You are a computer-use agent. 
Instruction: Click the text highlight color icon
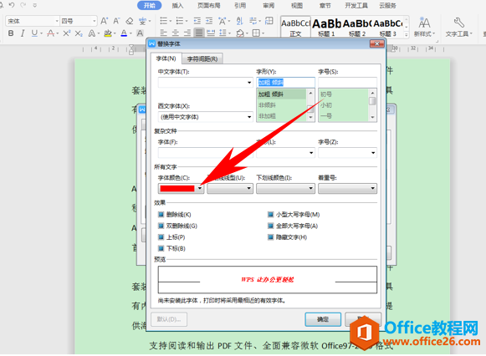click(108, 33)
